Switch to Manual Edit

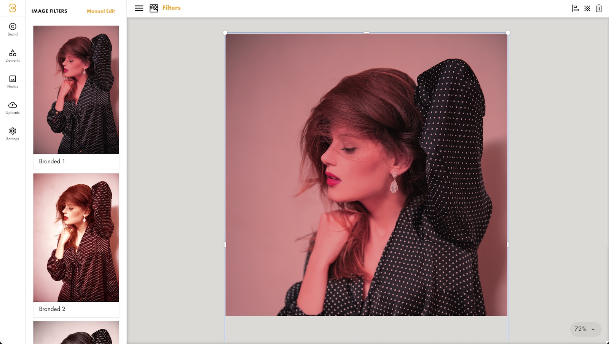click(x=100, y=11)
